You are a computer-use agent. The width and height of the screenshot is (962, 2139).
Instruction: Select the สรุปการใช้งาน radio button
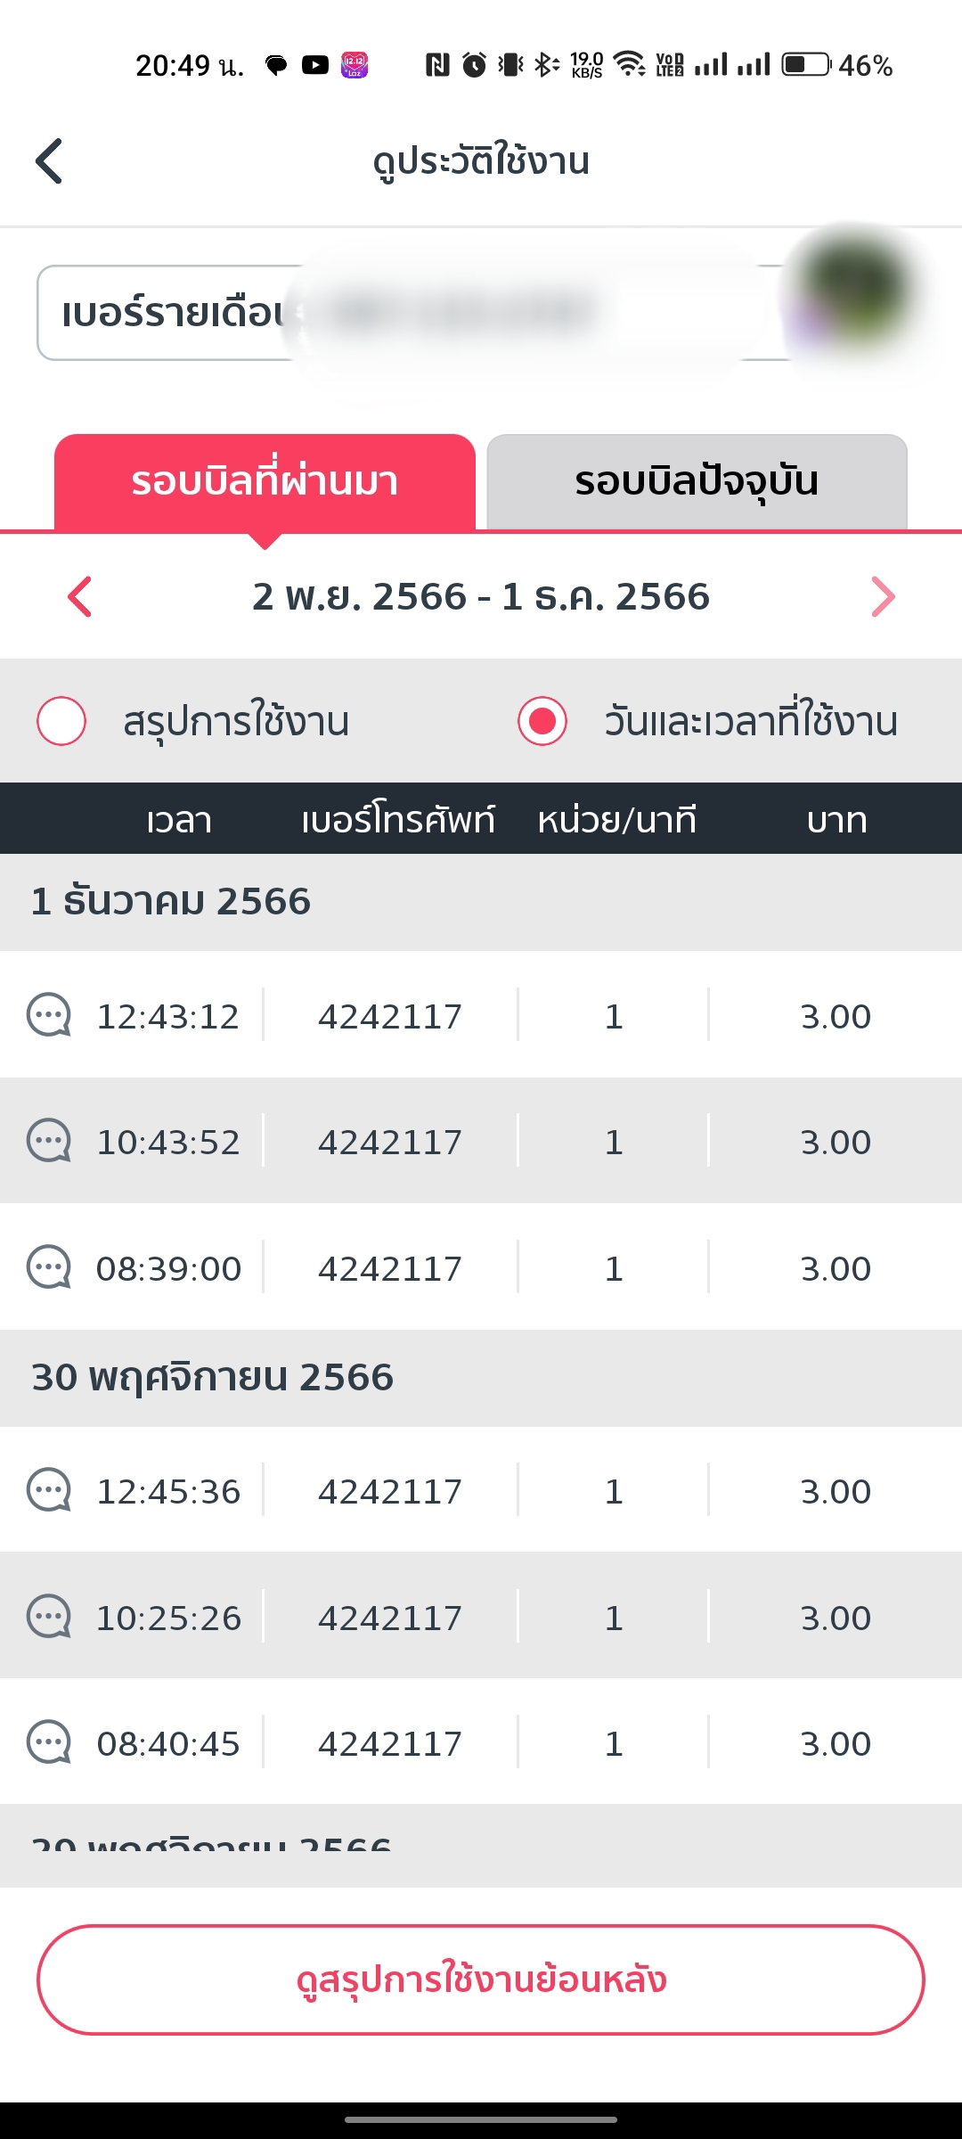(x=61, y=721)
